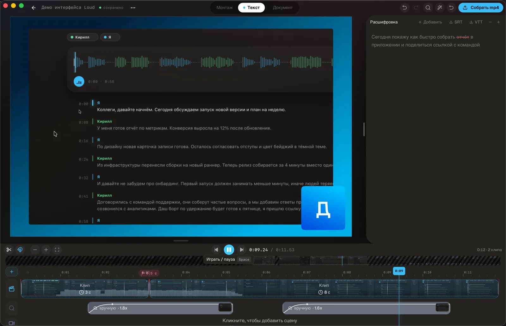Viewport: 506px width, 326px height.
Task: Click the struck-through word отчёт in transcript
Action: click(x=463, y=37)
